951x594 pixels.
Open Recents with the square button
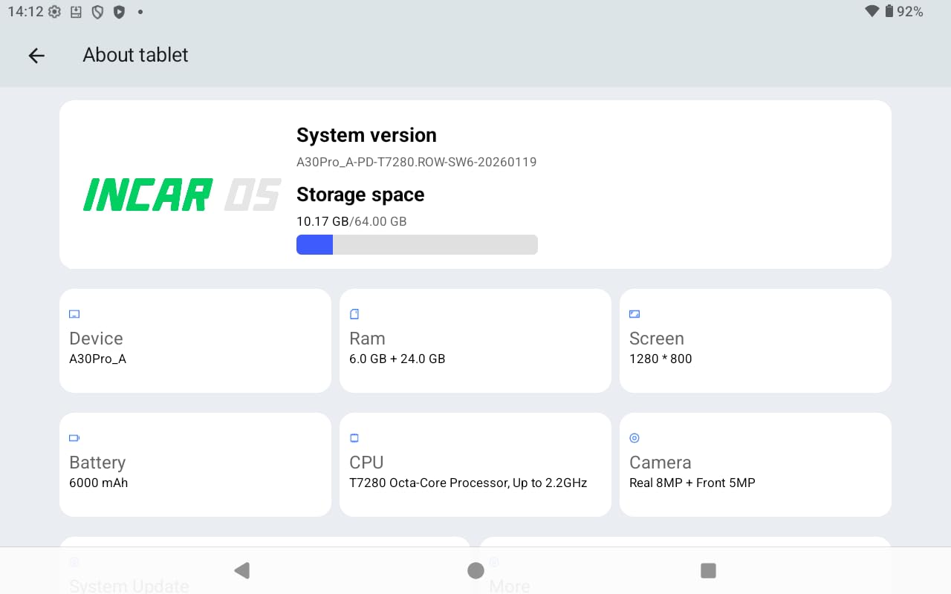(x=708, y=570)
